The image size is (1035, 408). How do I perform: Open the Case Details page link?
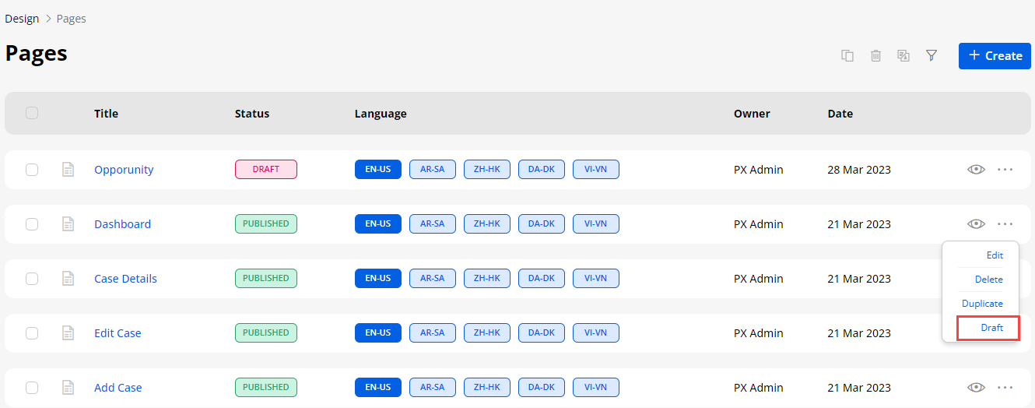[125, 279]
